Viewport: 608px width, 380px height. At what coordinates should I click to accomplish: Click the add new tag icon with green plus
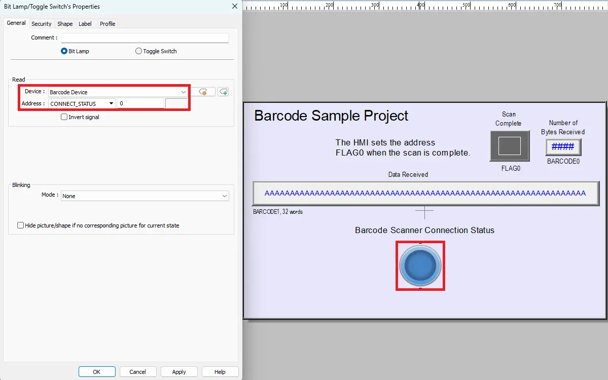223,92
